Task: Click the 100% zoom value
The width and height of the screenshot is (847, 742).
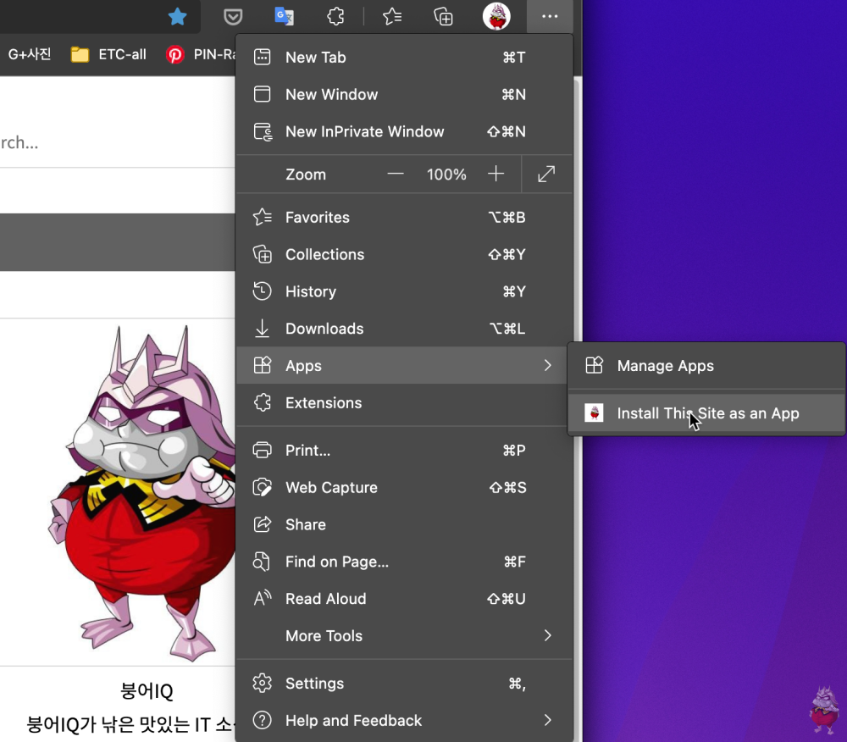Action: point(446,174)
